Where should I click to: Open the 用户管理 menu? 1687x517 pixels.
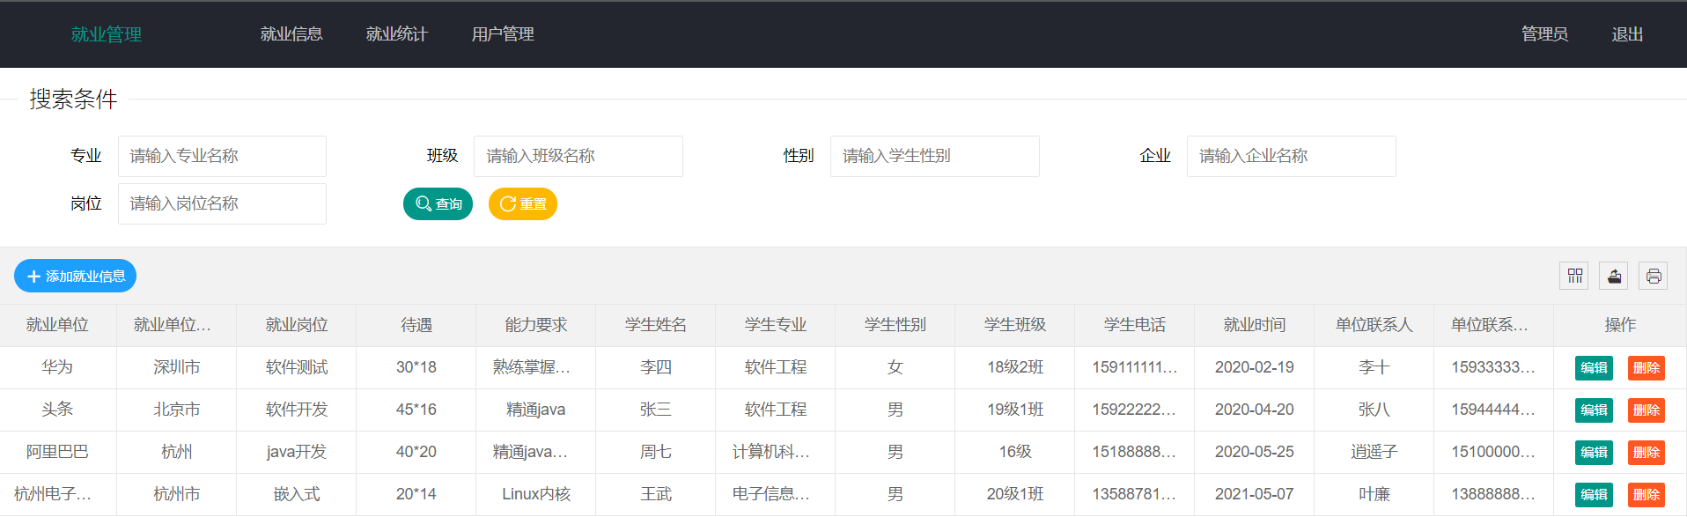coord(503,34)
